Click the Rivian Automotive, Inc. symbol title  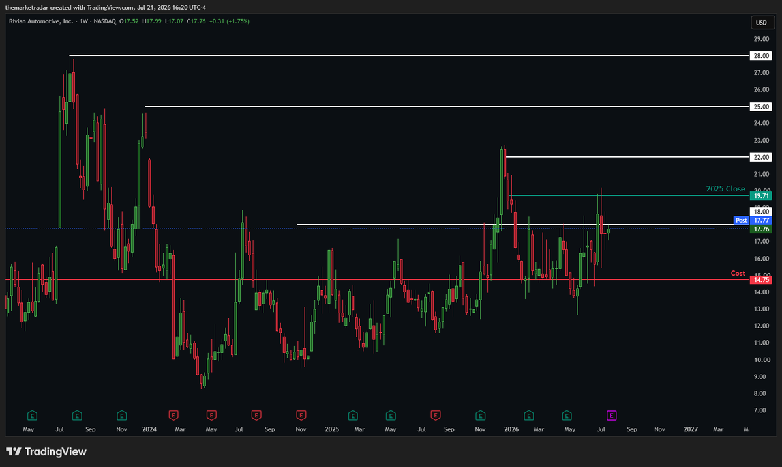[41, 21]
